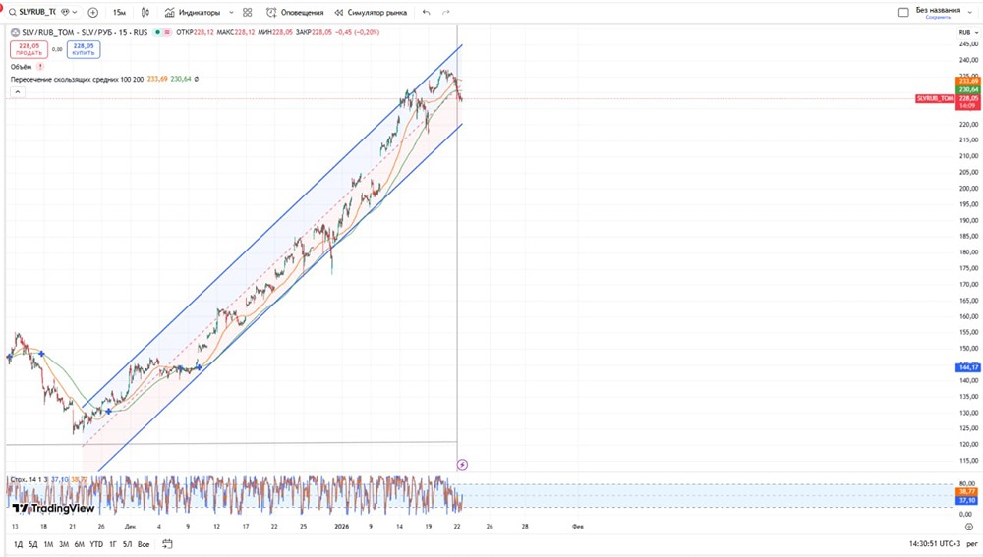Click the blue 144,17 price scale label

pyautogui.click(x=968, y=367)
